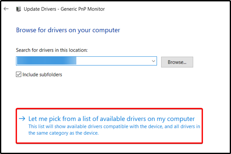Click the highlighted path in the location box
231x154 pixels.
point(46,61)
